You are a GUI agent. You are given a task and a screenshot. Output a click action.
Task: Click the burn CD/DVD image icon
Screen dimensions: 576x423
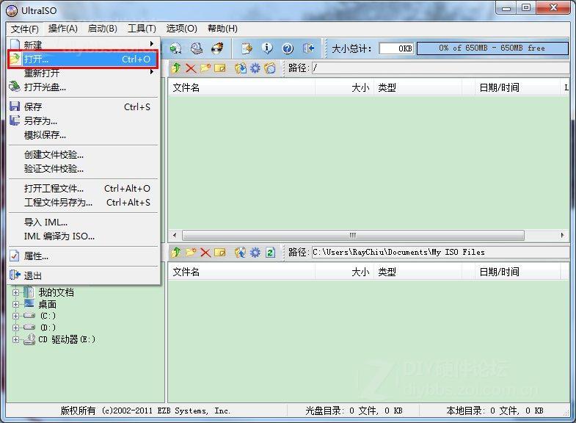pos(217,48)
